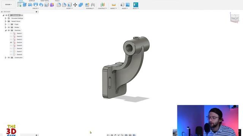Switch to the Sheet Metal tab
This screenshot has width=243, height=136.
coord(45,1)
